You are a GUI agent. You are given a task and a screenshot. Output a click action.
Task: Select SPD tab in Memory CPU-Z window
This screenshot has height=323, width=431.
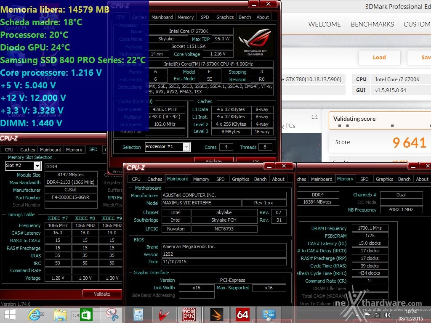coord(364,179)
